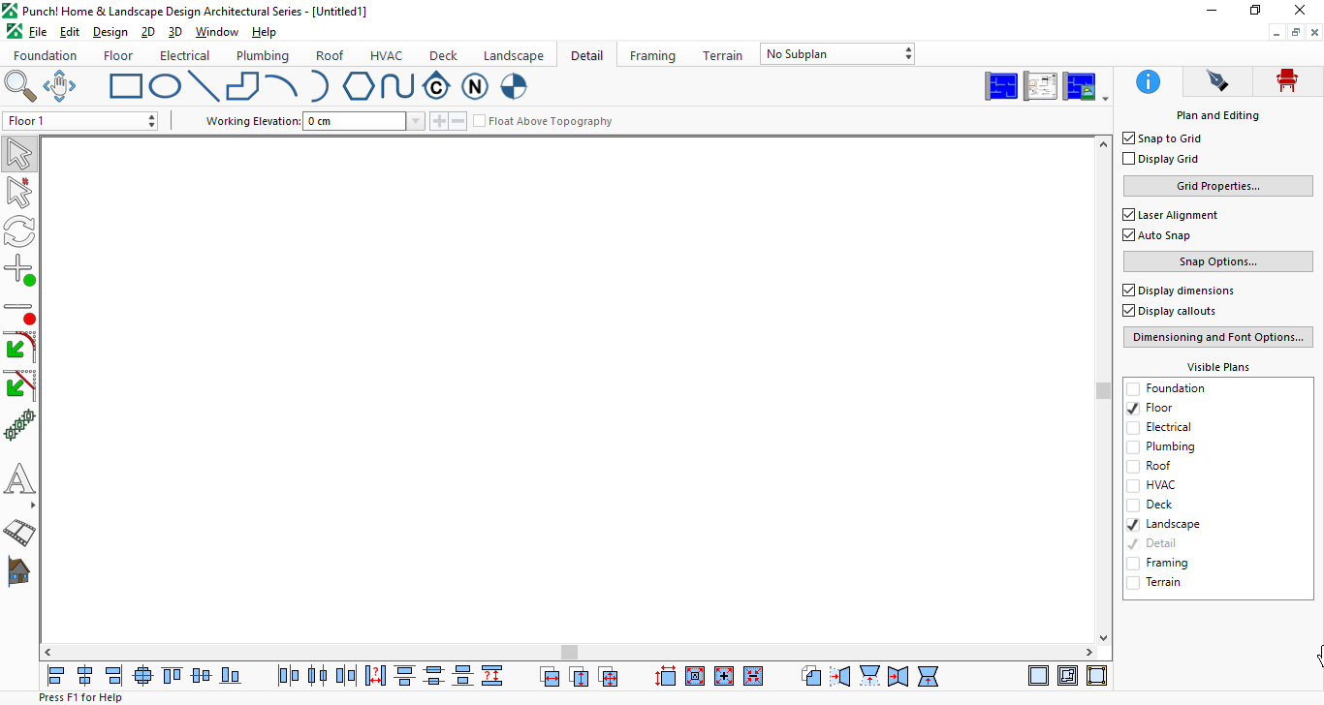Select the Line drawing tool
Viewport: 1324px width, 705px height.
click(x=203, y=87)
